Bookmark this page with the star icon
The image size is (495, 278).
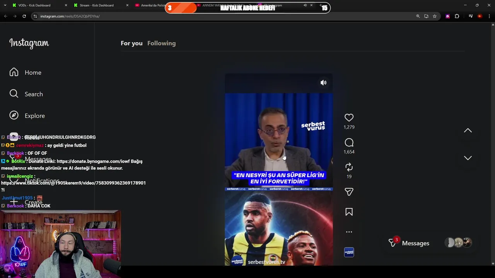click(435, 16)
